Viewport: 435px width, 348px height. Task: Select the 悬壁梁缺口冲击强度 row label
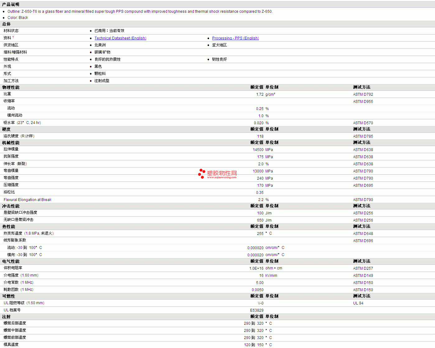[x=21, y=213]
